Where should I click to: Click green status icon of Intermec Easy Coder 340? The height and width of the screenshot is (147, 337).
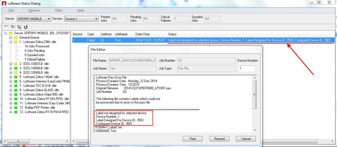click(x=16, y=103)
